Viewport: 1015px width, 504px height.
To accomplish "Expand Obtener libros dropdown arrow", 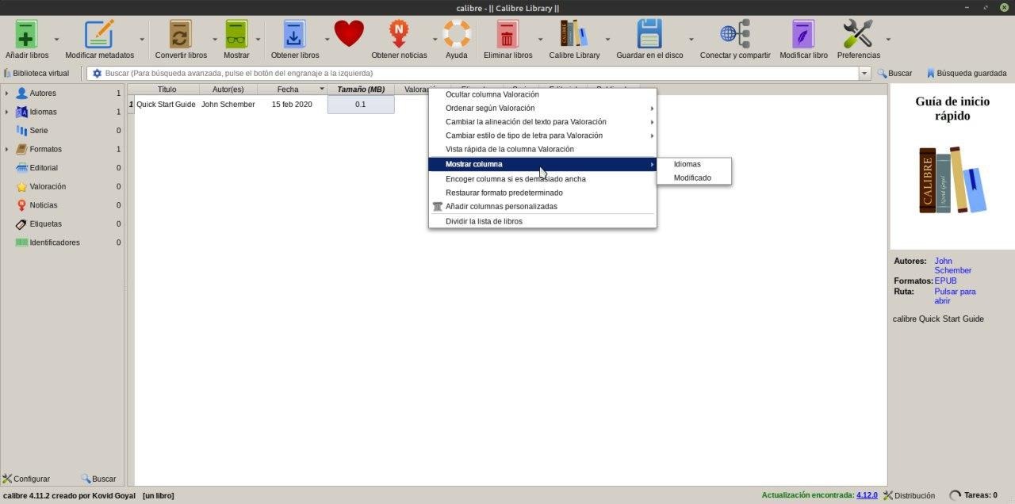I will 327,39.
